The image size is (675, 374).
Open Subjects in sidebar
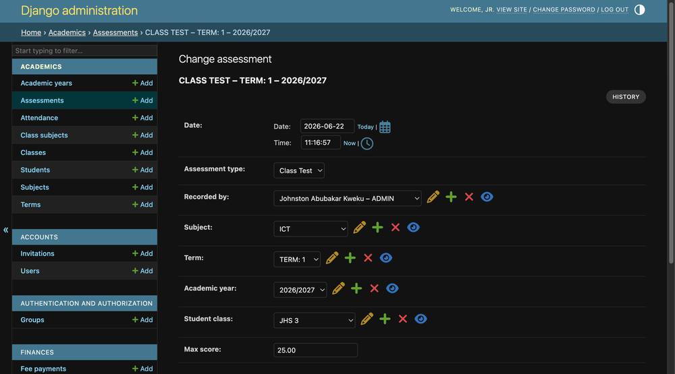(x=34, y=187)
